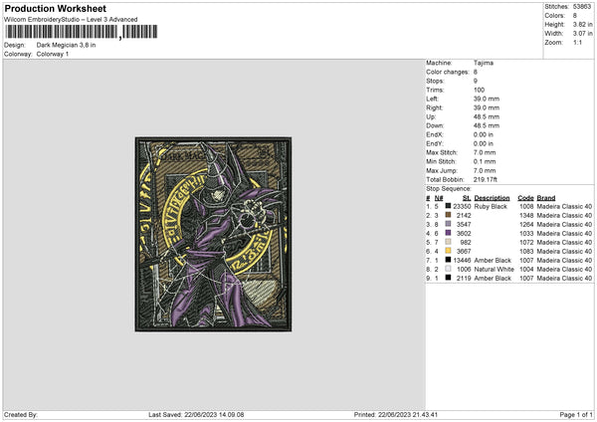Image resolution: width=597 pixels, height=422 pixels.
Task: Click the beige swatch for code 1072
Action: click(448, 242)
